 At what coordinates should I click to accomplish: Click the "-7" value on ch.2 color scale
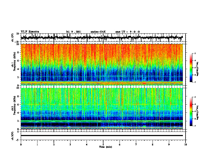pos(195,126)
